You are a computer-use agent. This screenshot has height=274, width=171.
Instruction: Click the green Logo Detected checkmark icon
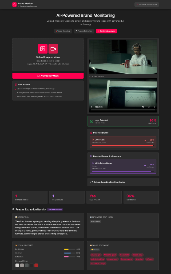pos(92,121)
